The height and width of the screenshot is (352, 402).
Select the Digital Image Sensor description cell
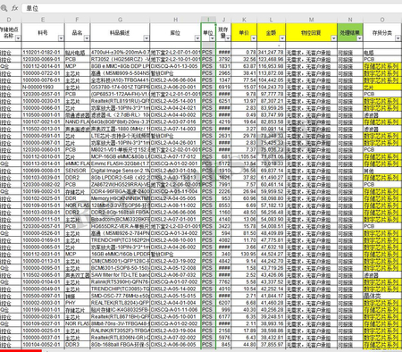point(120,171)
